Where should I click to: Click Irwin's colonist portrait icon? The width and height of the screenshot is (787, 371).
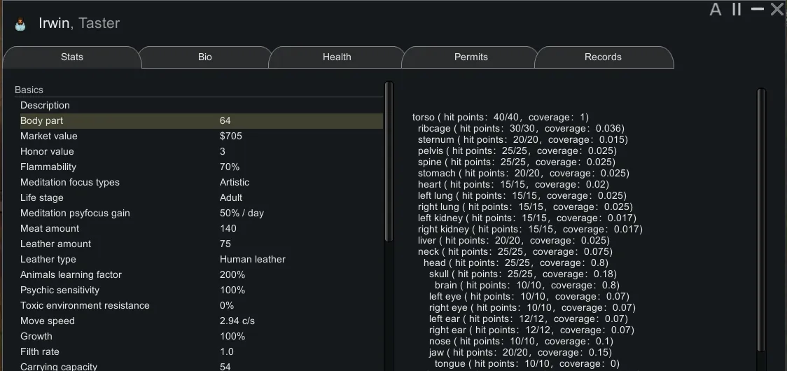click(20, 24)
